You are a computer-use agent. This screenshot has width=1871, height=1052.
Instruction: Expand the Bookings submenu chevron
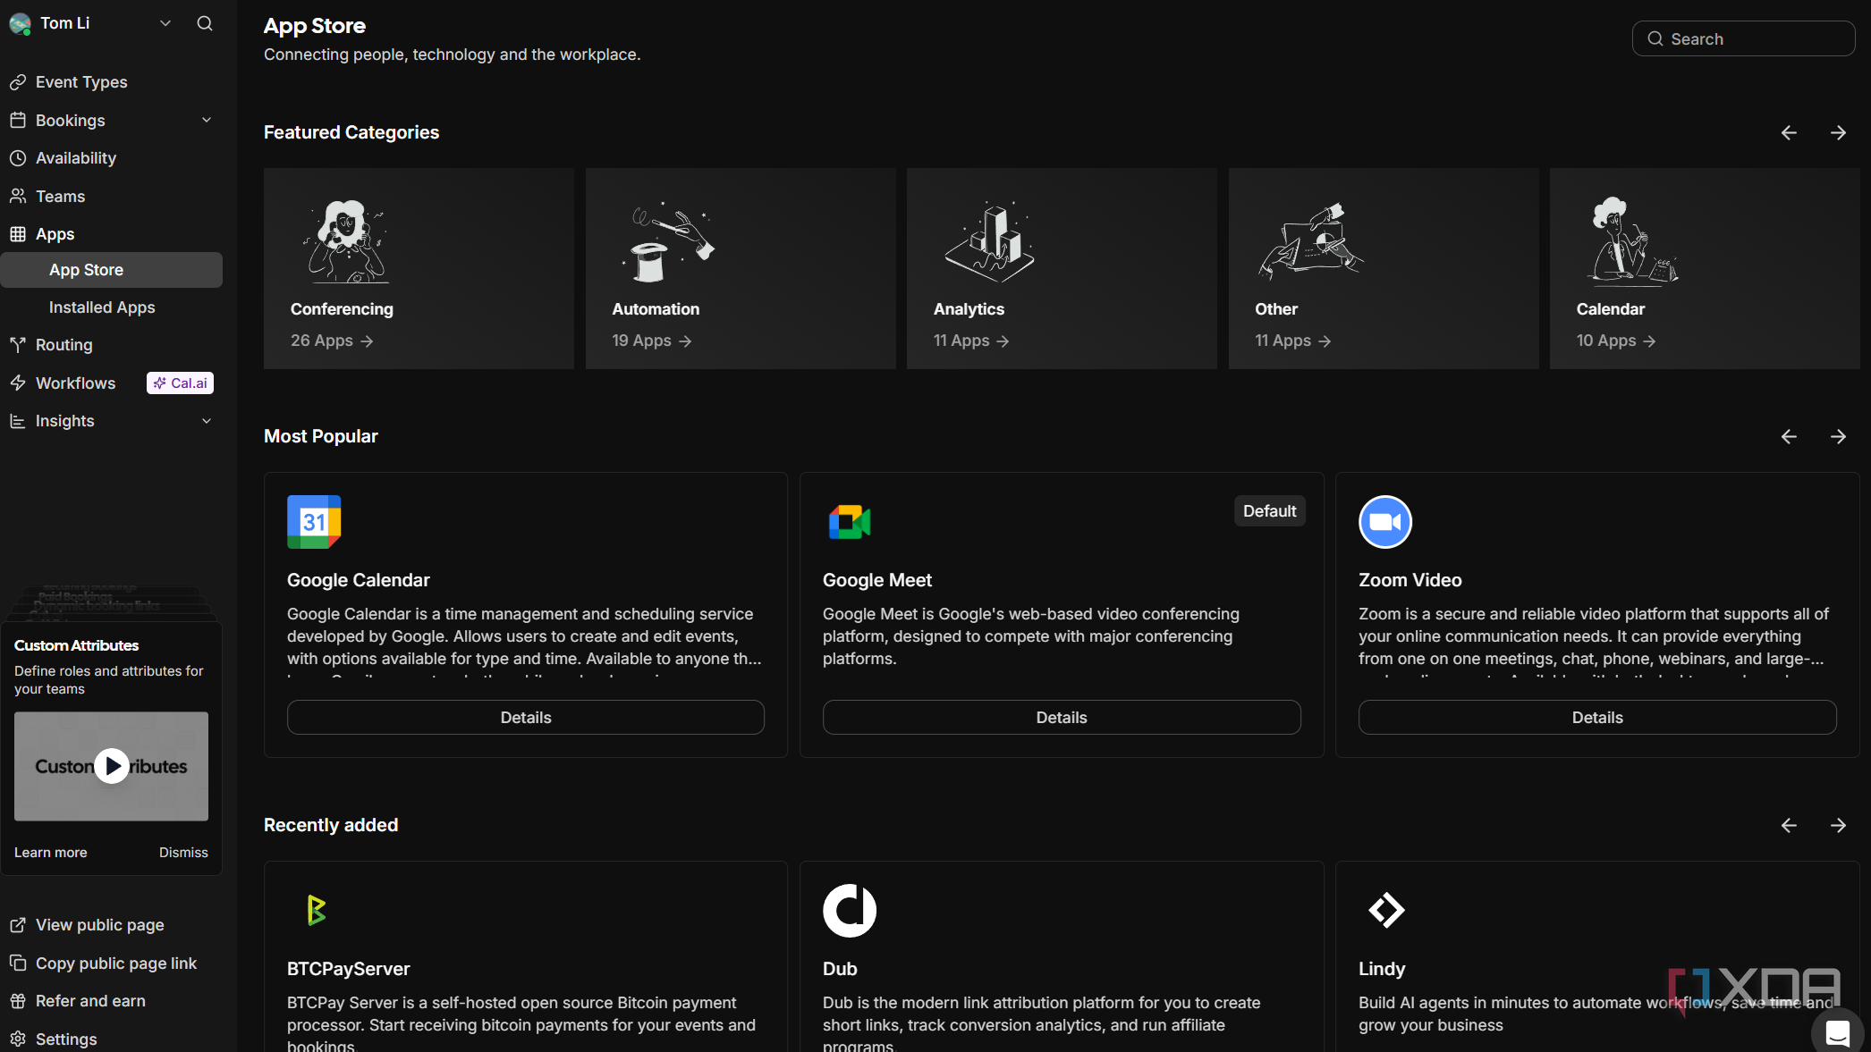point(207,120)
